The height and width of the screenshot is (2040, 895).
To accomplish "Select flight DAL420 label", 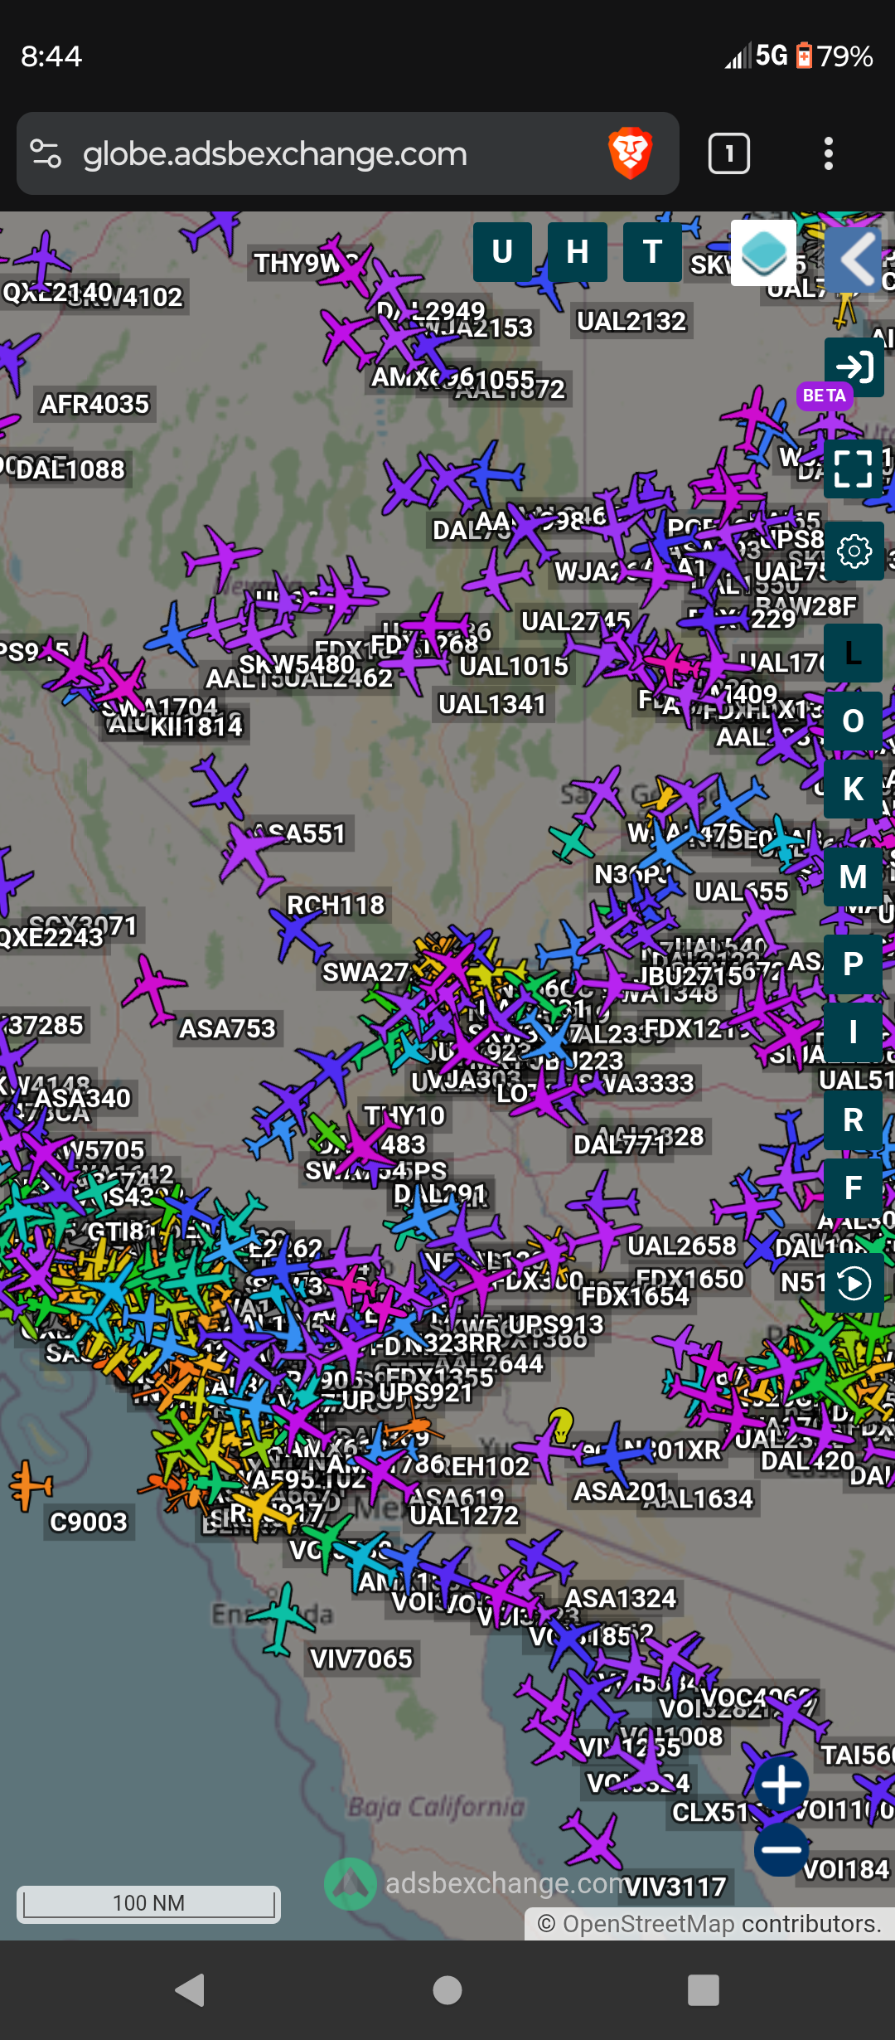I will 807,1460.
